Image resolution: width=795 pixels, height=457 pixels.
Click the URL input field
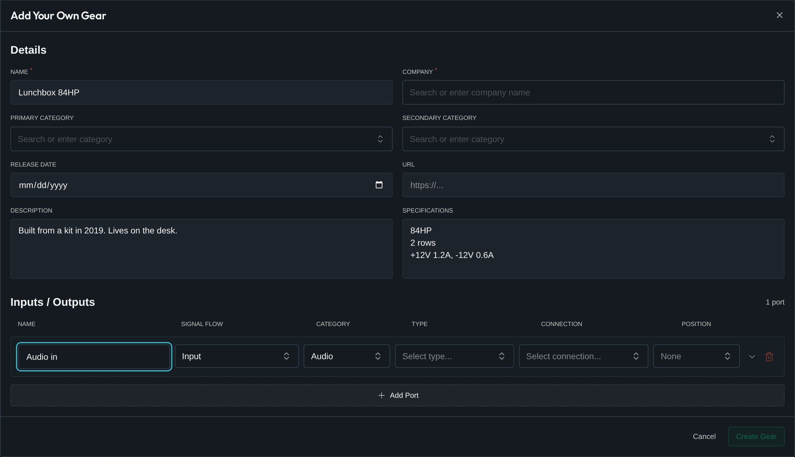click(593, 185)
